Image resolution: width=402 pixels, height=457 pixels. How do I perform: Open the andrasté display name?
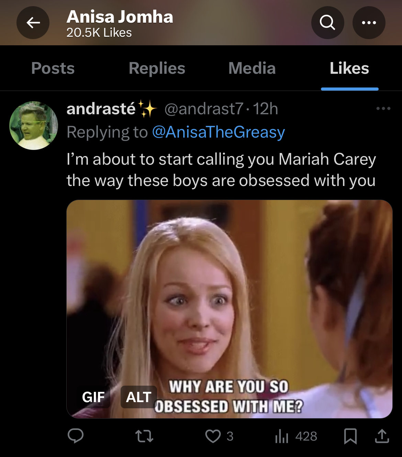click(101, 109)
